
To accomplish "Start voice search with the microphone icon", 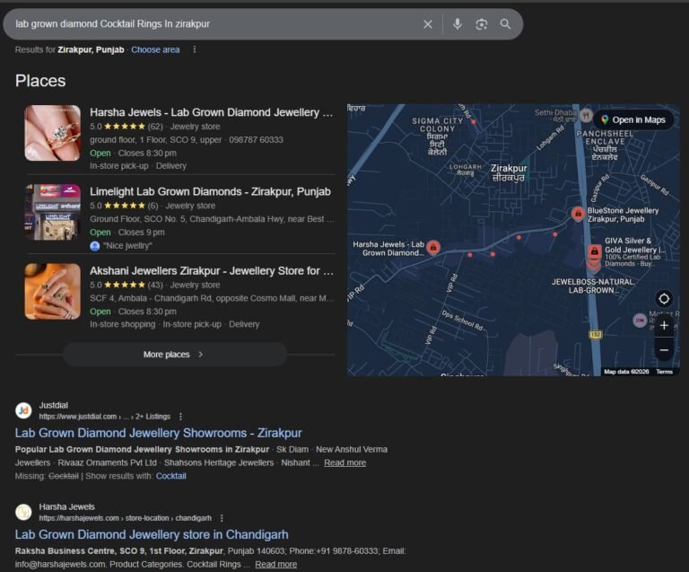I will tap(458, 23).
